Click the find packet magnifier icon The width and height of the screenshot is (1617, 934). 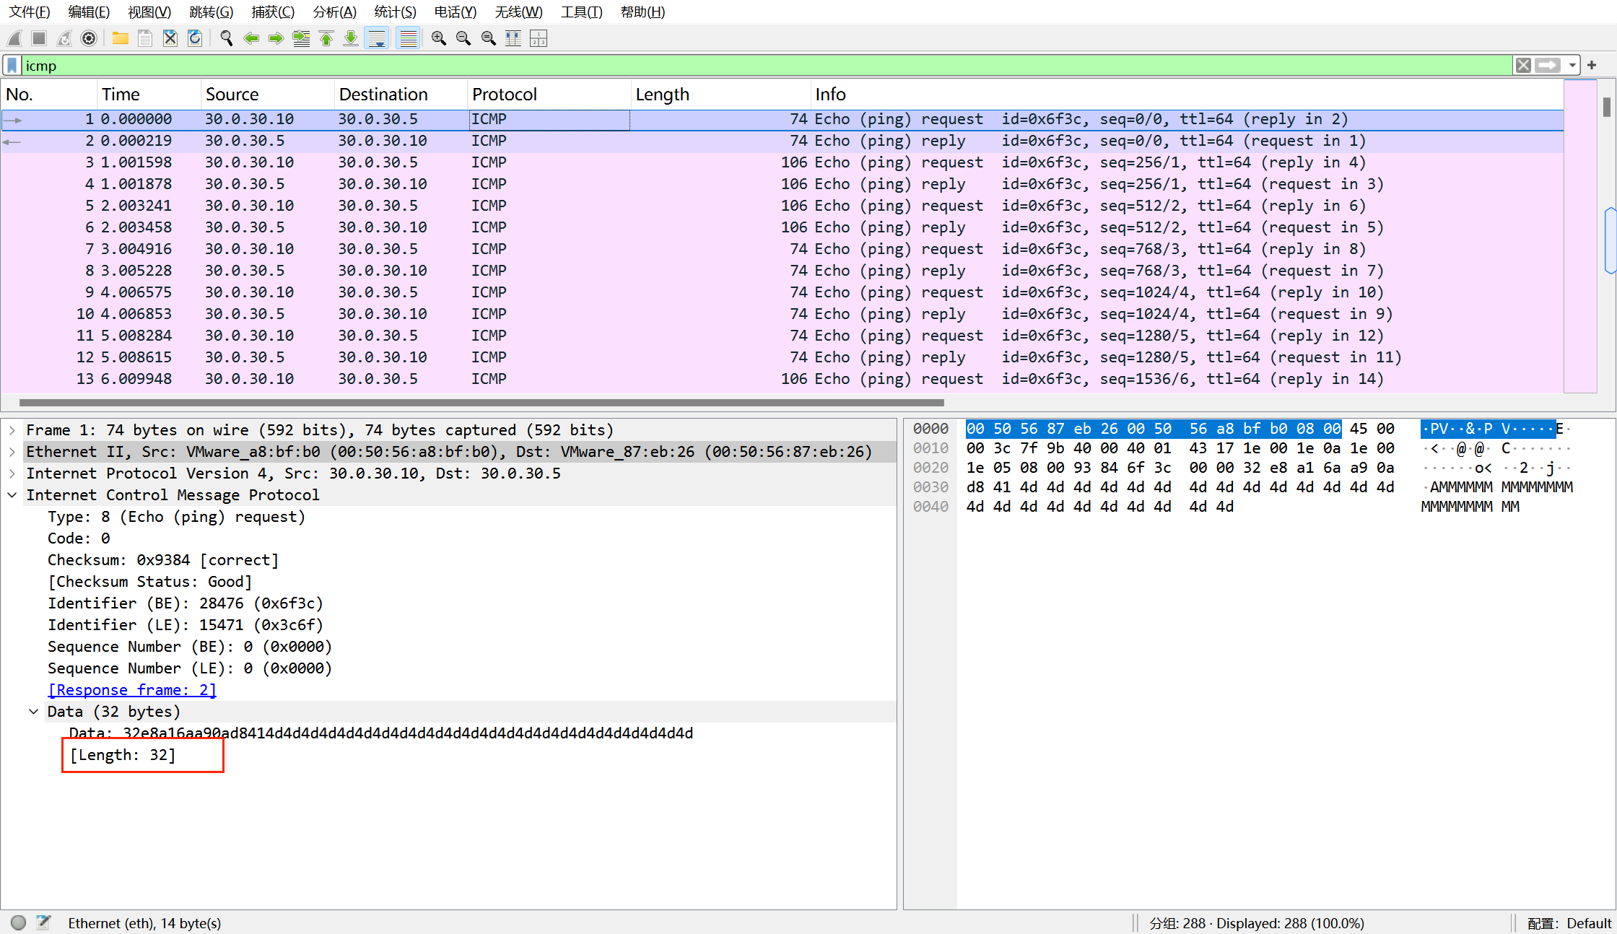(x=226, y=38)
